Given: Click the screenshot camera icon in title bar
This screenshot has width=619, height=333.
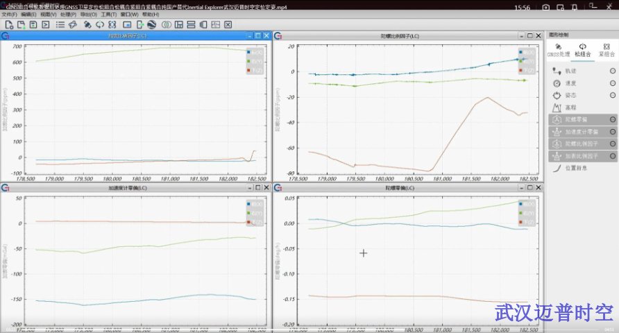Looking at the screenshot, I should tap(546, 7).
